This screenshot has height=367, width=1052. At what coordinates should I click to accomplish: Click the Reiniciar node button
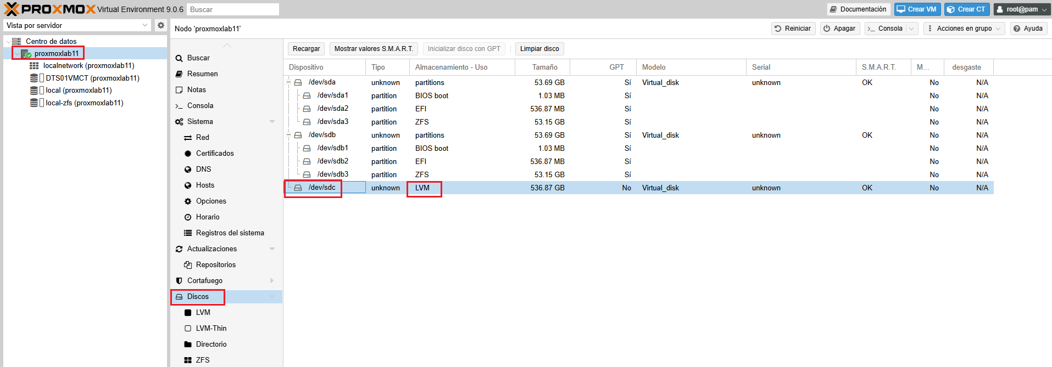tap(793, 29)
